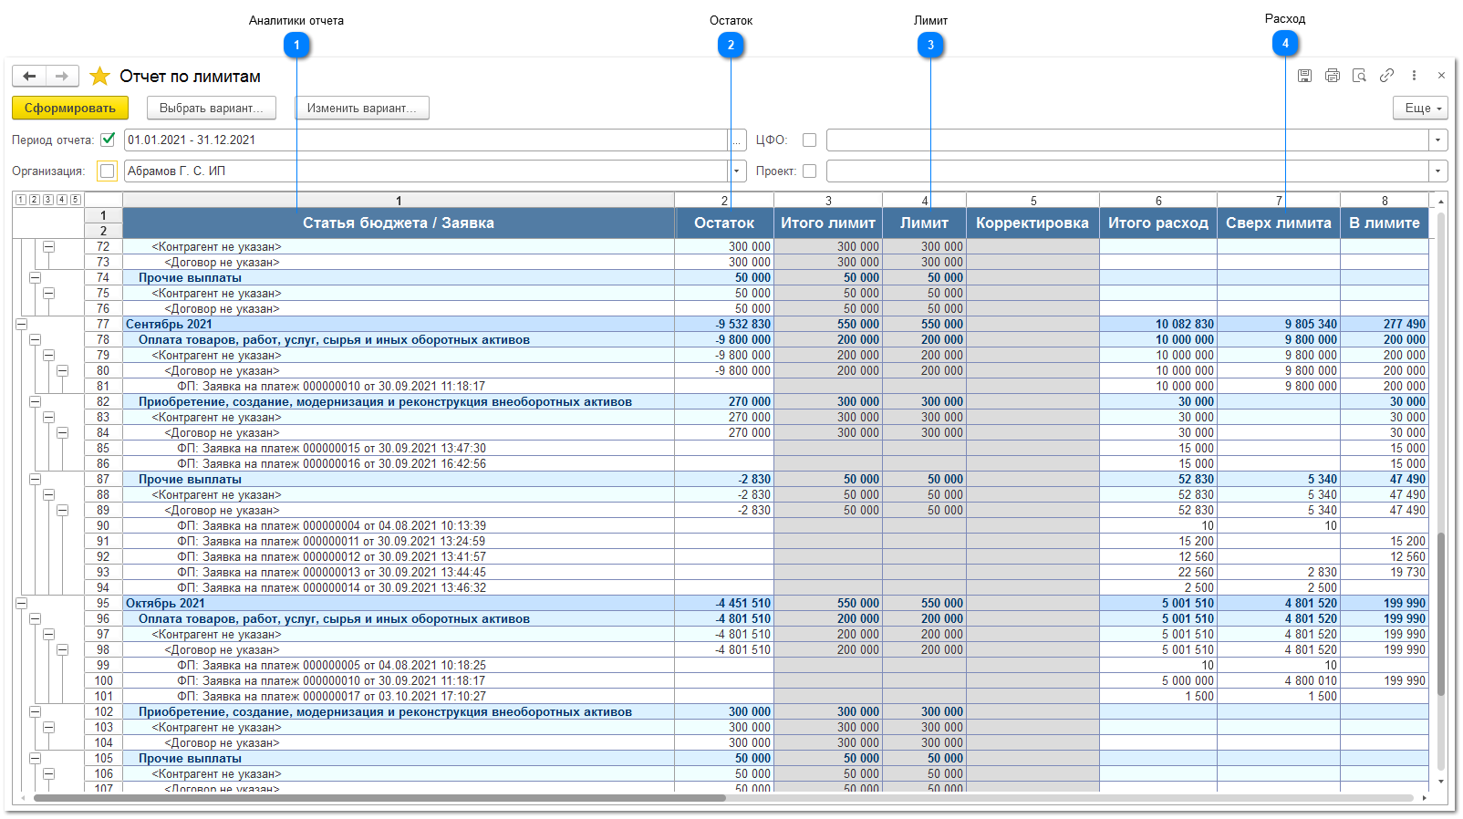The height and width of the screenshot is (819, 1463).
Task: Select Заявка на платеж 000000004 row
Action: point(331,525)
